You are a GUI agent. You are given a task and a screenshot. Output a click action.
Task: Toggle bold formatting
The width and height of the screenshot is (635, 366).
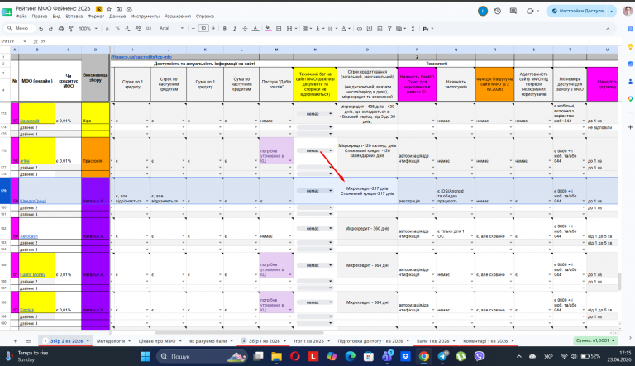pyautogui.click(x=224, y=29)
